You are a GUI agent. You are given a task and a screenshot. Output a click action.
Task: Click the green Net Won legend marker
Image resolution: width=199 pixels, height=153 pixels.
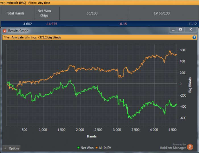tap(78, 148)
